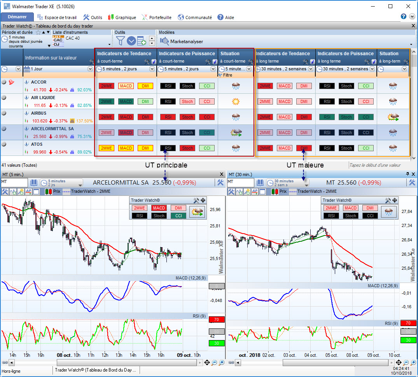Click the favorite star in Période et durée
The height and width of the screenshot is (377, 418).
coord(38,32)
